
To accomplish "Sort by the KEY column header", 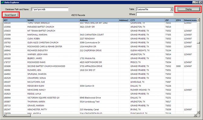I will (x=15, y=20).
